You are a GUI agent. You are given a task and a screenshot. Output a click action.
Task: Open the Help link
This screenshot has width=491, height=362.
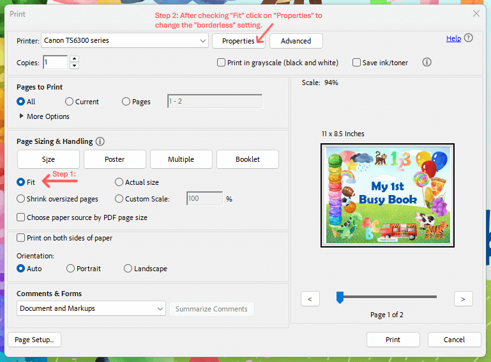[x=453, y=38]
